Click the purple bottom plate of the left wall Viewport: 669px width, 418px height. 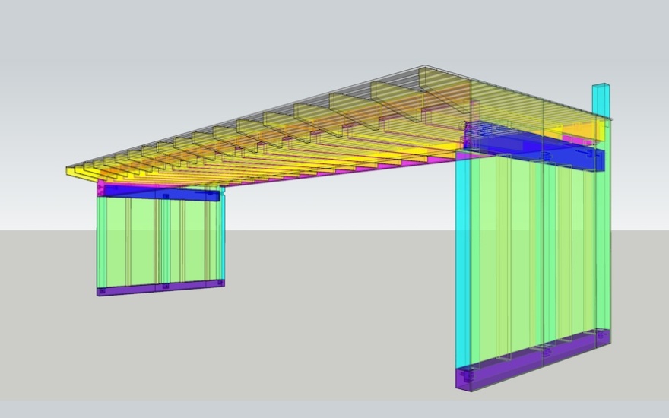160,287
